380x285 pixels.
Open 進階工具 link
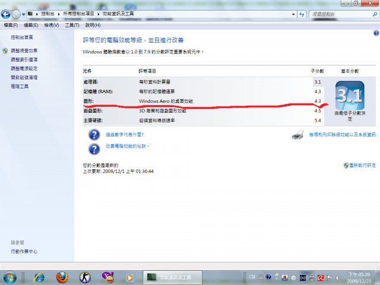click(x=20, y=86)
